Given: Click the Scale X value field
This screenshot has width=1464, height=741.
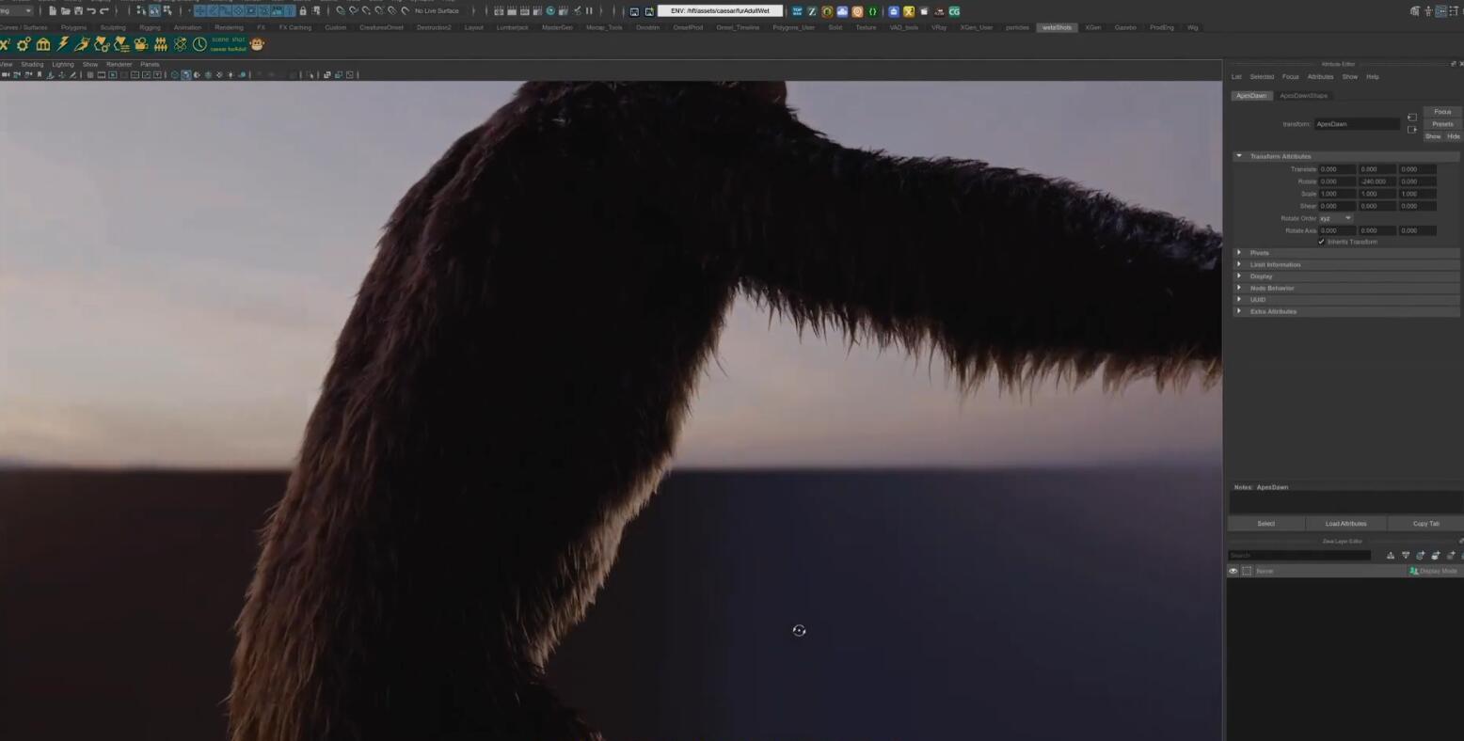Looking at the screenshot, I should click(1337, 194).
